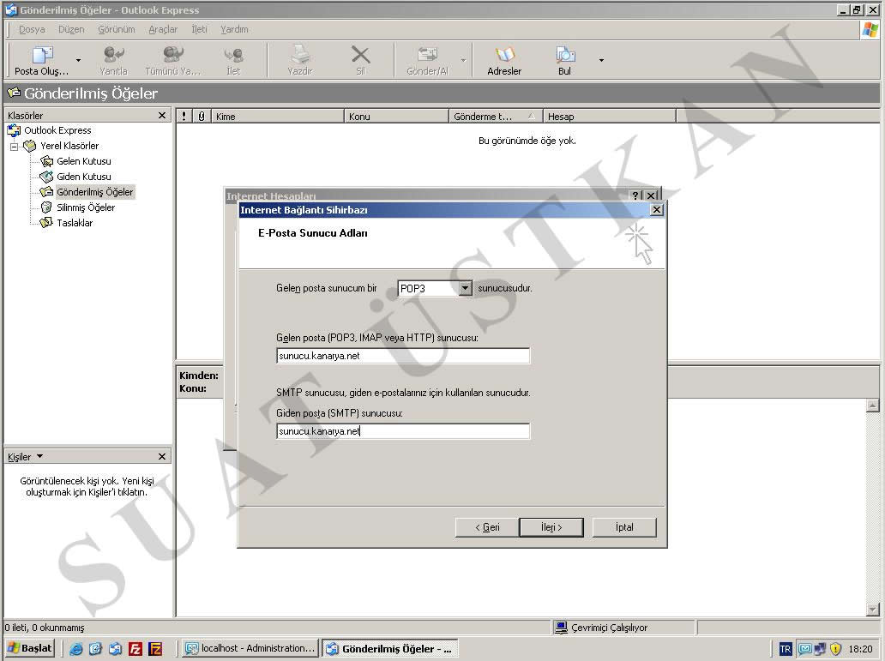Image resolution: width=885 pixels, height=661 pixels.
Task: Click help button in Internet Hesapları window
Action: coord(635,195)
